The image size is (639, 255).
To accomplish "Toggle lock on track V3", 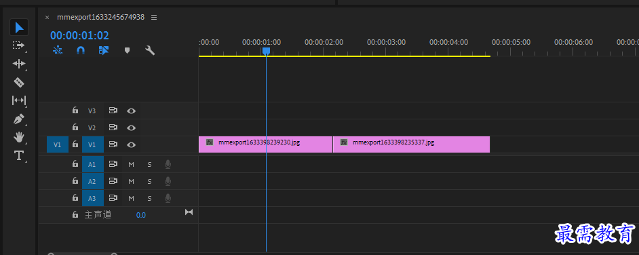I will pyautogui.click(x=75, y=110).
